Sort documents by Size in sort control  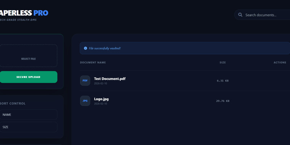[x=28, y=127]
